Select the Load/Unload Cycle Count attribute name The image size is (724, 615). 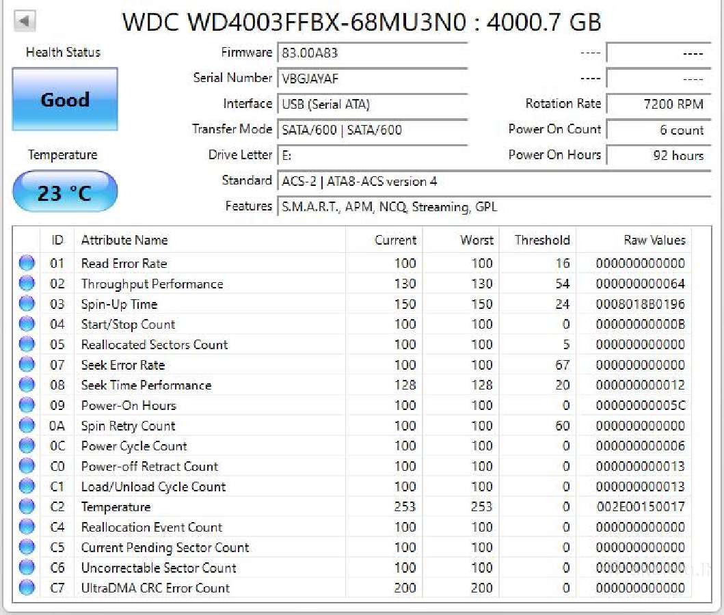click(153, 487)
